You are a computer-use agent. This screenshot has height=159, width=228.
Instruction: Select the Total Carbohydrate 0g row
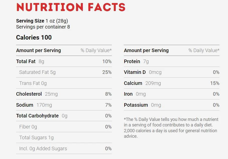point(64,116)
